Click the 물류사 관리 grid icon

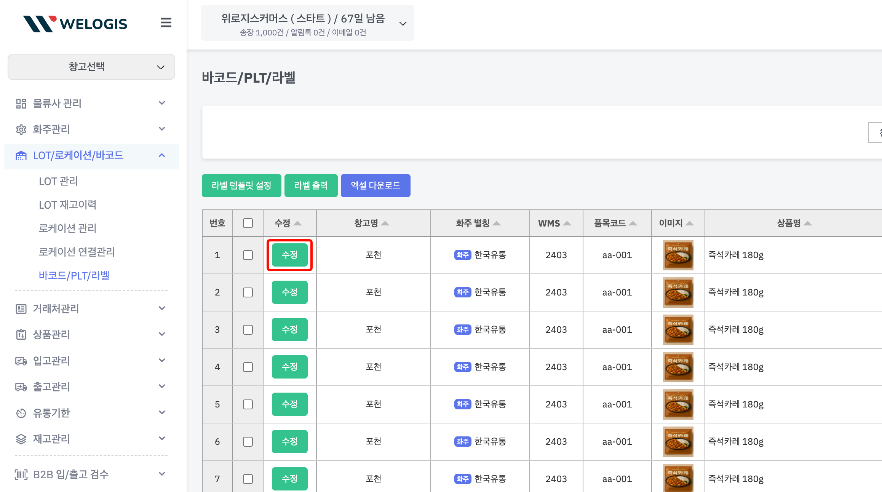pyautogui.click(x=21, y=104)
